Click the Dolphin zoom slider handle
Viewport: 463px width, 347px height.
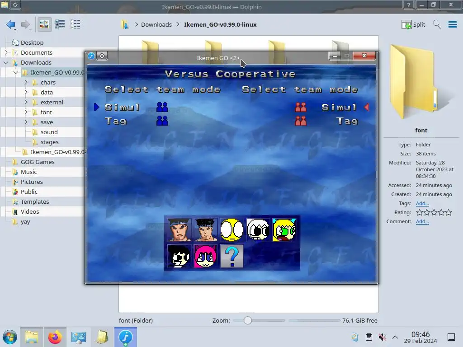pyautogui.click(x=248, y=320)
